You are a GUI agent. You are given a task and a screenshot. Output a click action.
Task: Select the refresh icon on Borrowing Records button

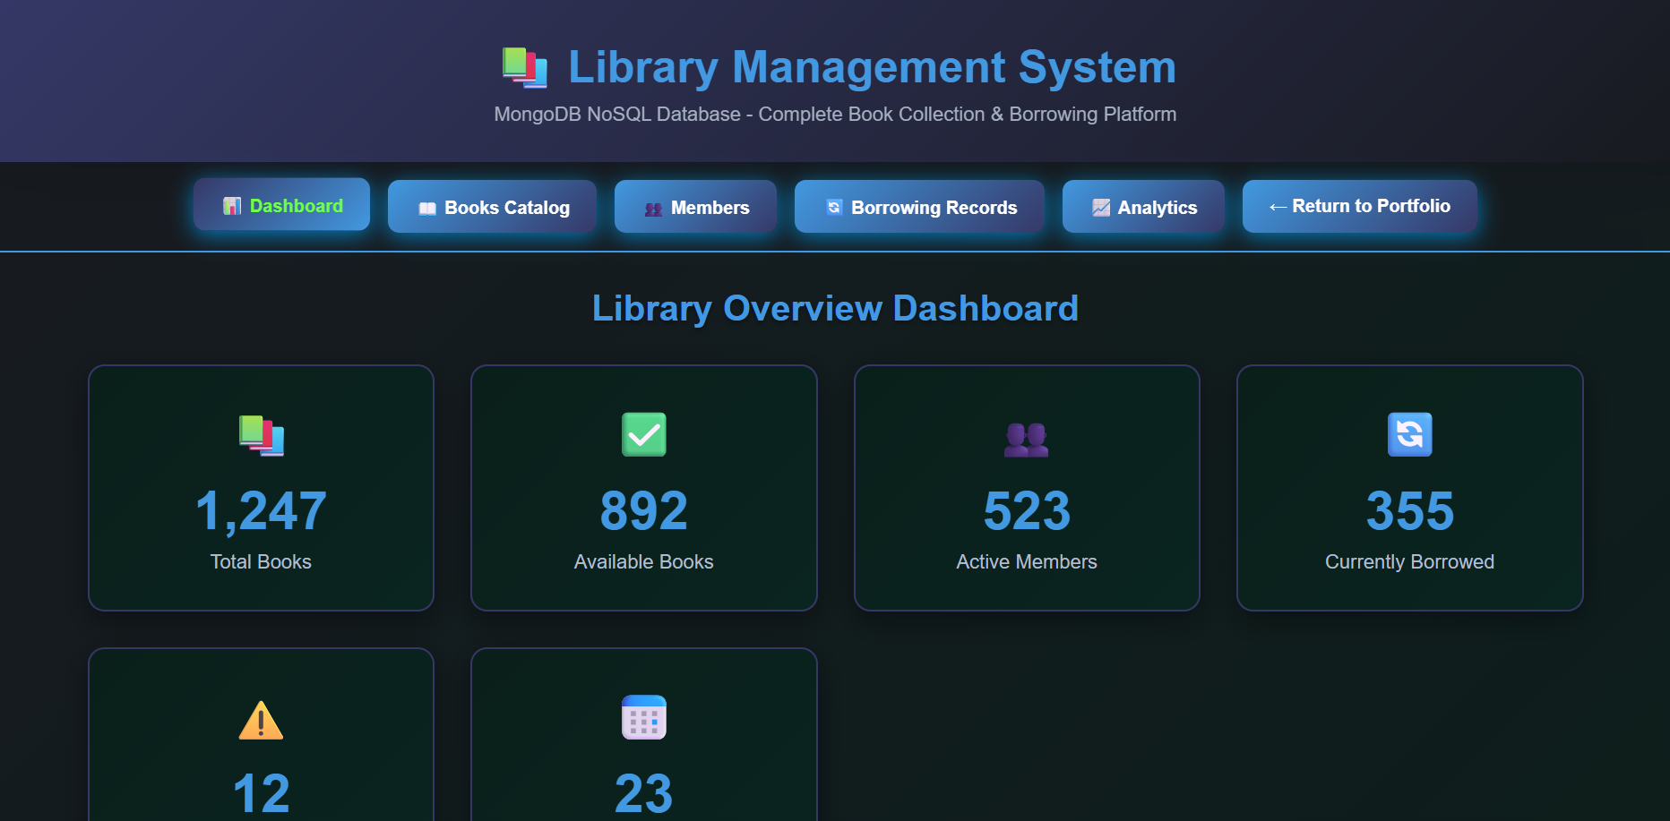(834, 207)
